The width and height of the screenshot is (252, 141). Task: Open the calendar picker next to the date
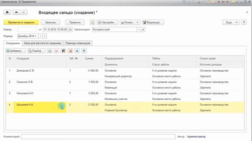[x=70, y=30]
